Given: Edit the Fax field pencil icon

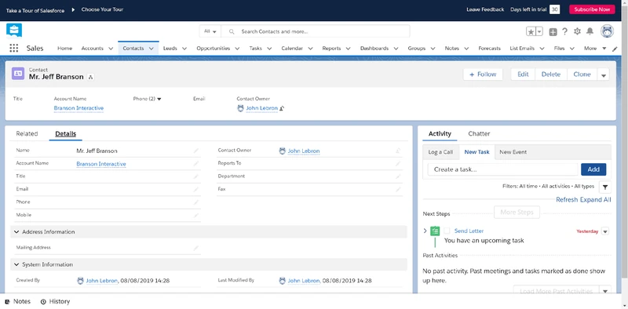Looking at the screenshot, I should (398, 190).
